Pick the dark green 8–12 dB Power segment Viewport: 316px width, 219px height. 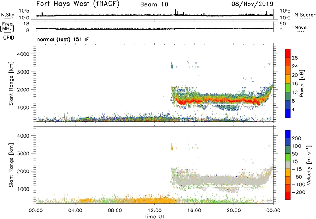[288, 96]
